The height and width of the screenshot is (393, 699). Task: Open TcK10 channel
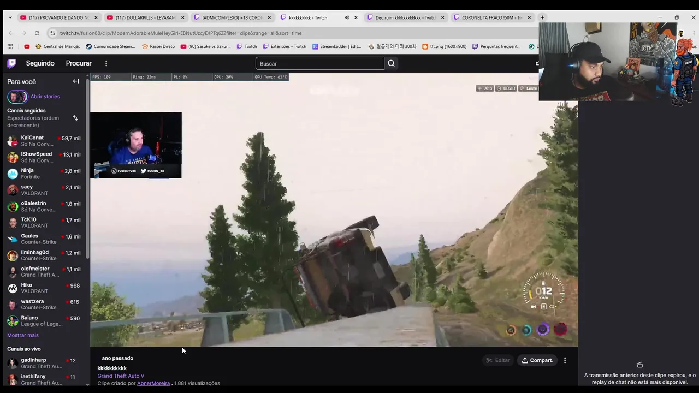click(x=44, y=223)
